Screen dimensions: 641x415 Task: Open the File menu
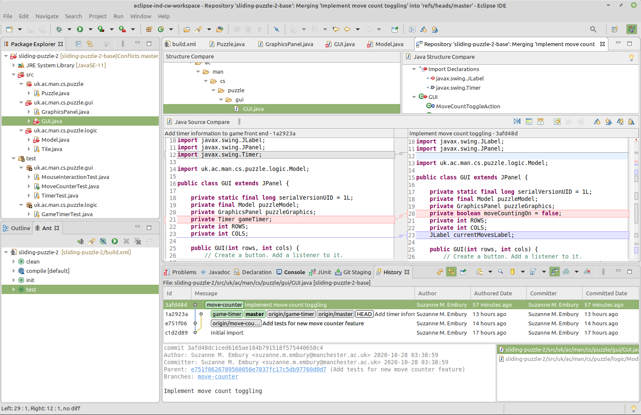pyautogui.click(x=8, y=16)
